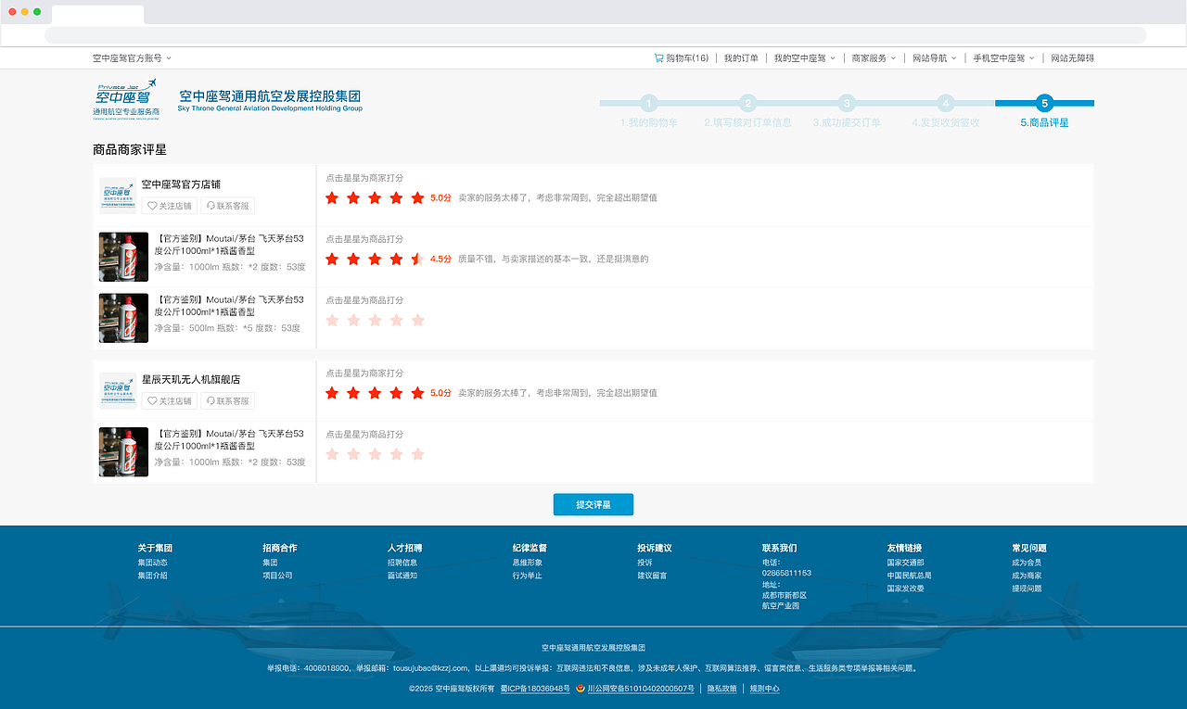
Task: Open 项目公司 under 招商合作
Action: (x=277, y=576)
